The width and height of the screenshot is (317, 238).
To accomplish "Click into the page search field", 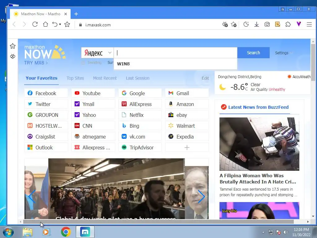I will pyautogui.click(x=176, y=53).
